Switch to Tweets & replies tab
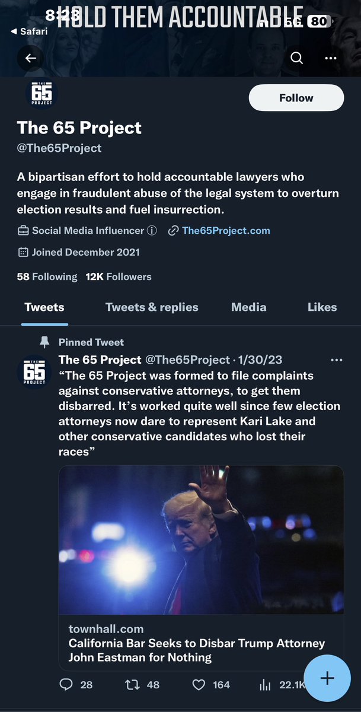Screen dimensions: 361x712 click(x=152, y=307)
